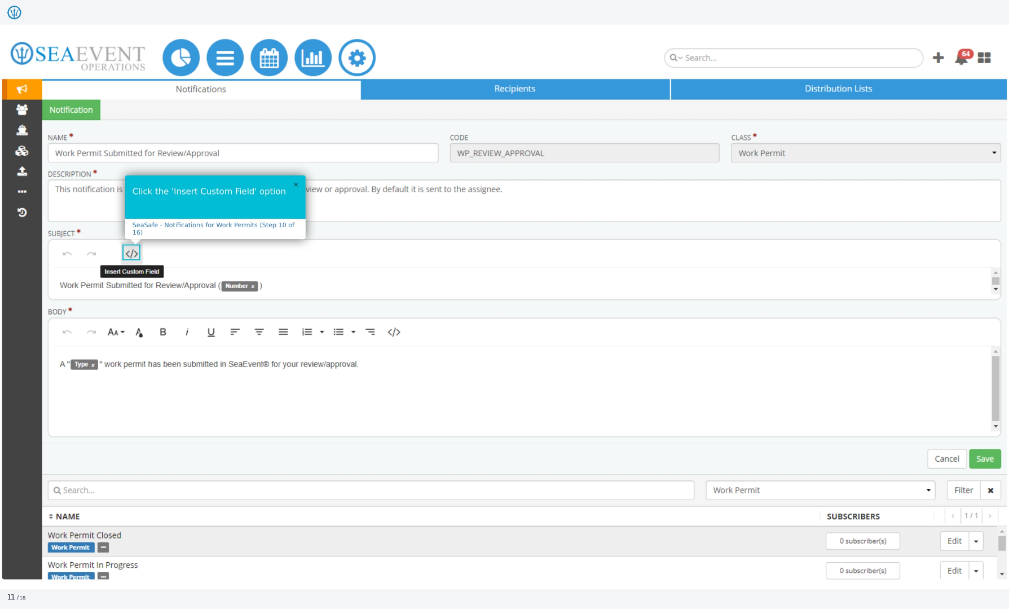Insert numbered list in Body toolbar
1009x609 pixels.
307,332
